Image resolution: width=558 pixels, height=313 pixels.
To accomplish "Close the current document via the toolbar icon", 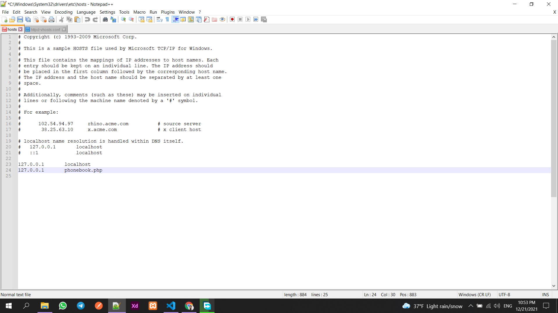I will [x=36, y=19].
